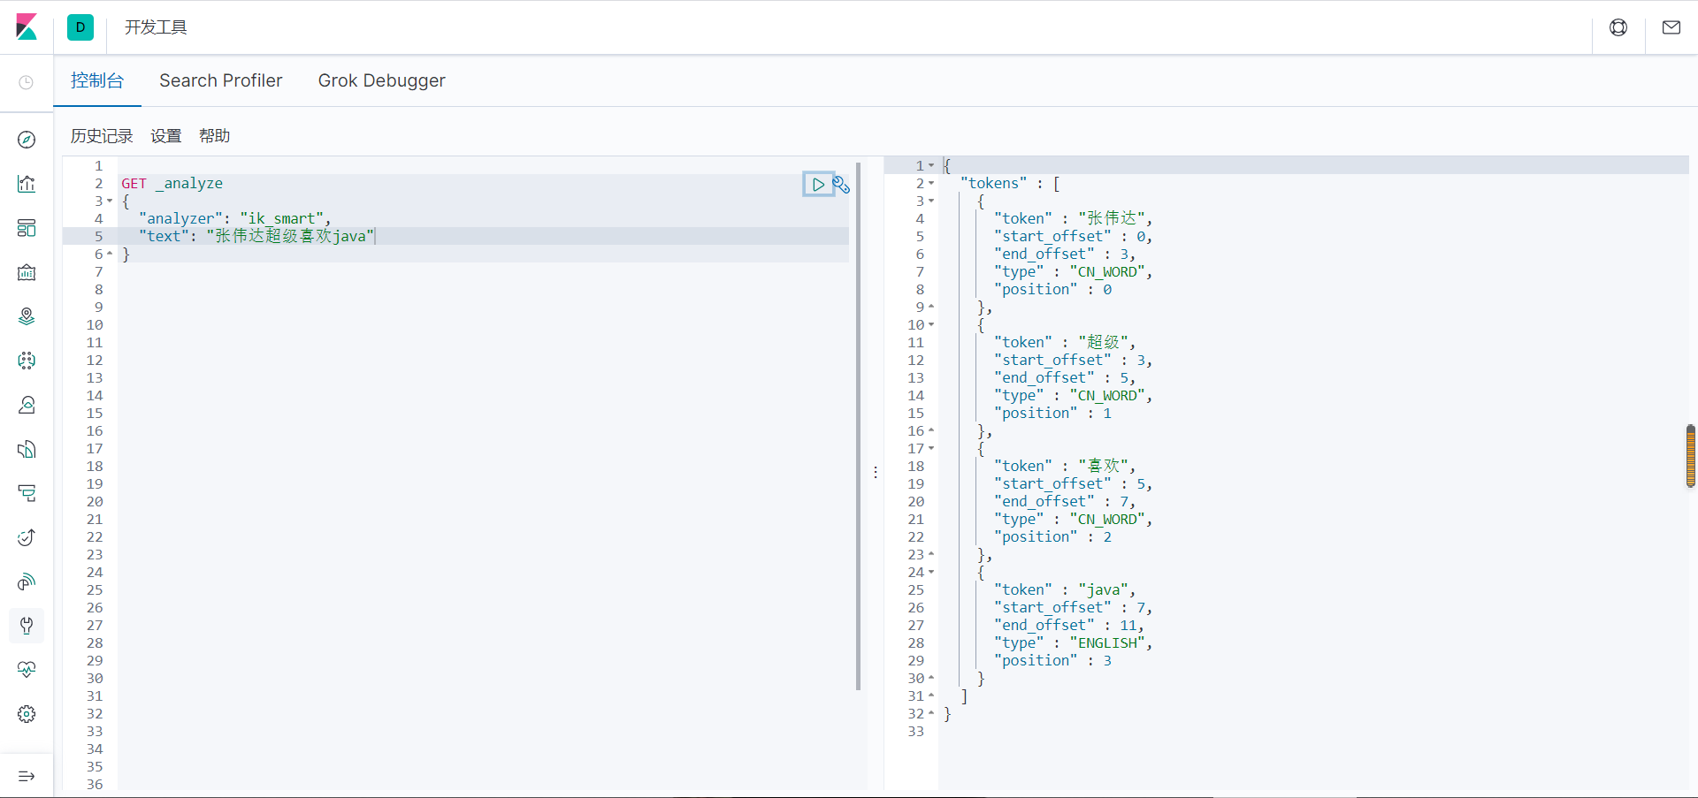
Task: Open 设置 console settings
Action: (166, 135)
